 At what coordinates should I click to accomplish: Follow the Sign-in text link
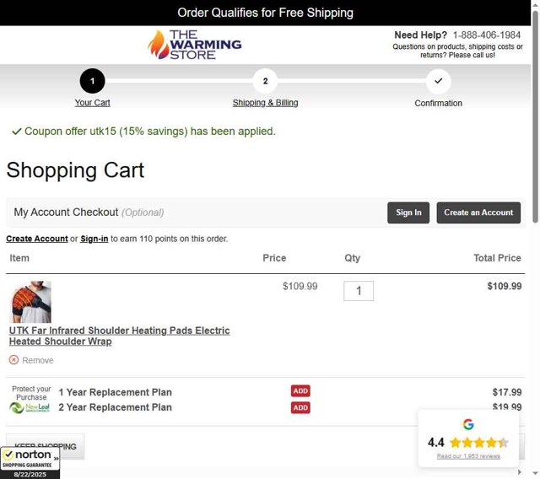tap(94, 239)
